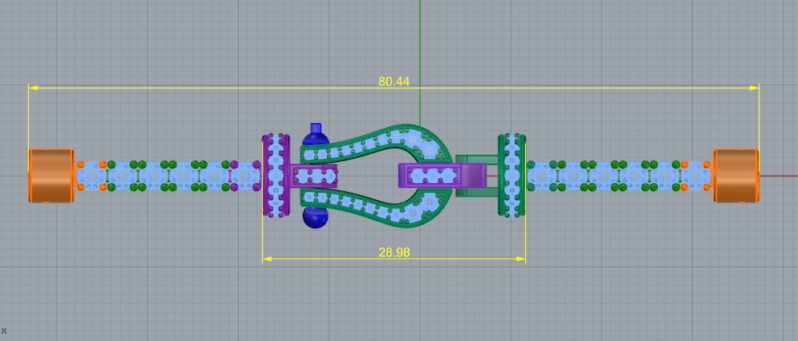The image size is (798, 341).
Task: Select the right orange end cap
Action: point(736,176)
